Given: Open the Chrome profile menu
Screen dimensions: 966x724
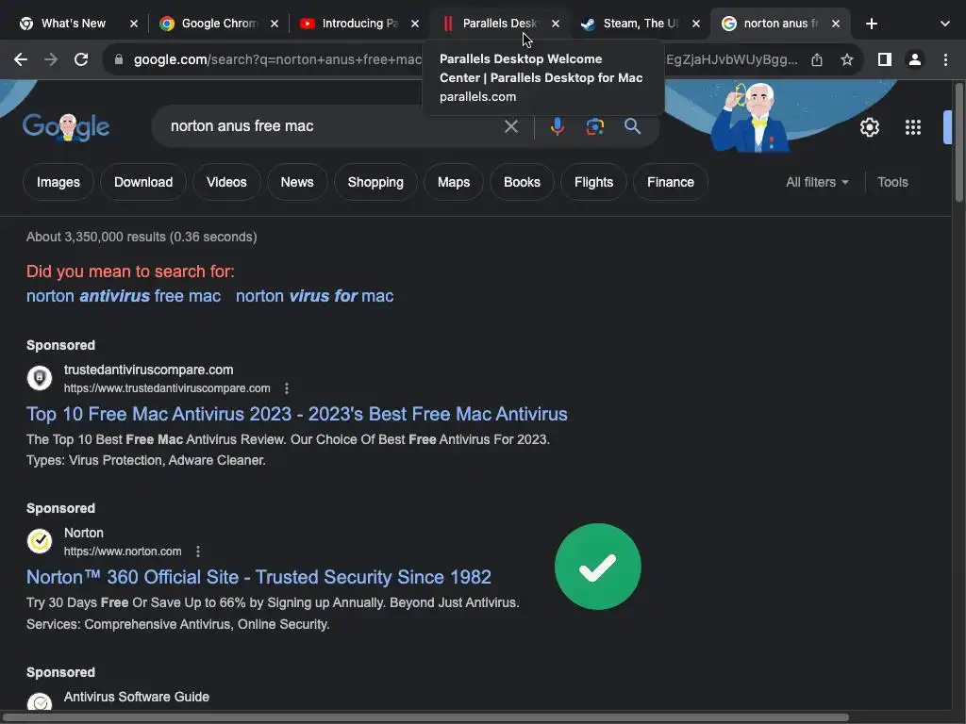Looking at the screenshot, I should pyautogui.click(x=915, y=59).
